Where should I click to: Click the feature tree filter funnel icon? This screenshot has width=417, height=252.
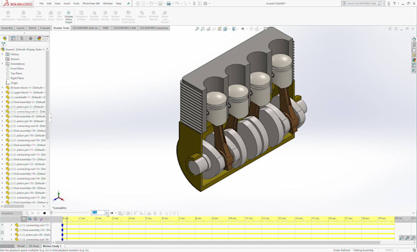pos(3,44)
